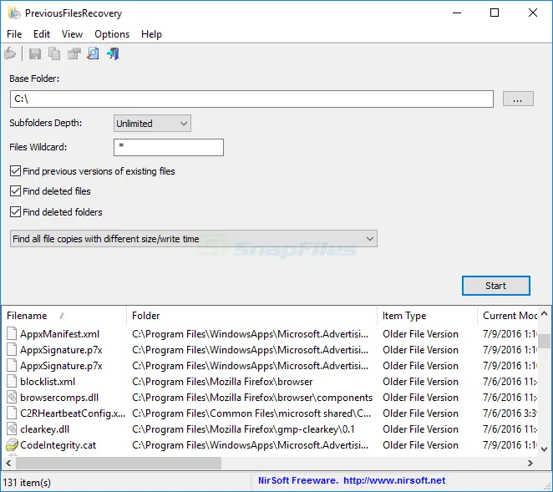Close the PreviousFilesRecovery window
The height and width of the screenshot is (492, 553).
533,13
